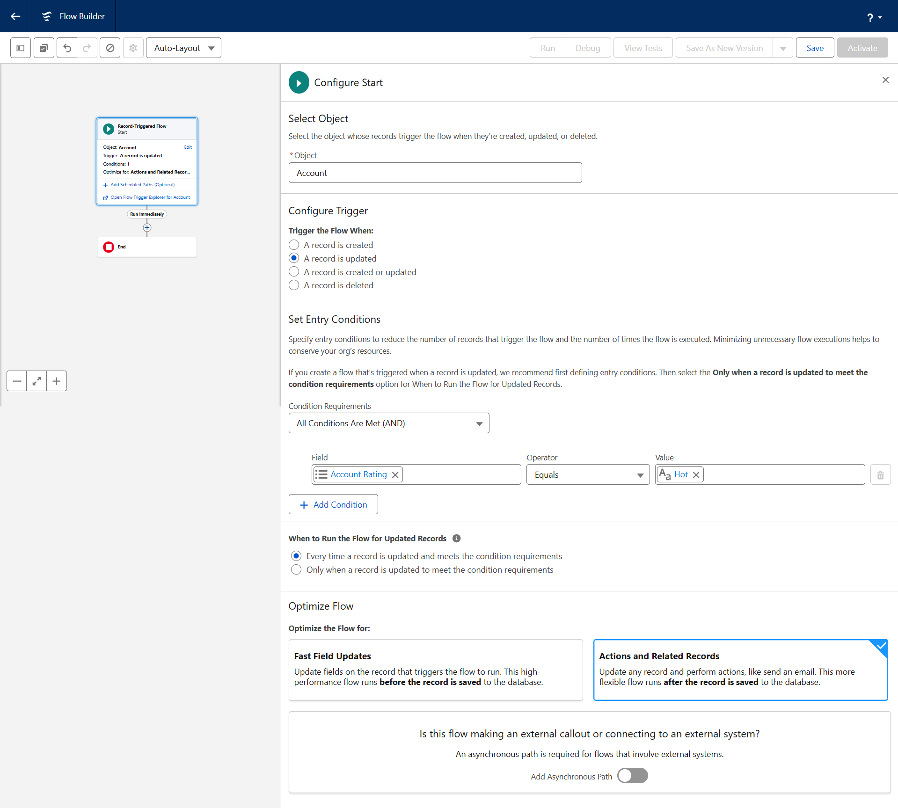Close the Configure Start panel
The height and width of the screenshot is (808, 898).
[885, 80]
